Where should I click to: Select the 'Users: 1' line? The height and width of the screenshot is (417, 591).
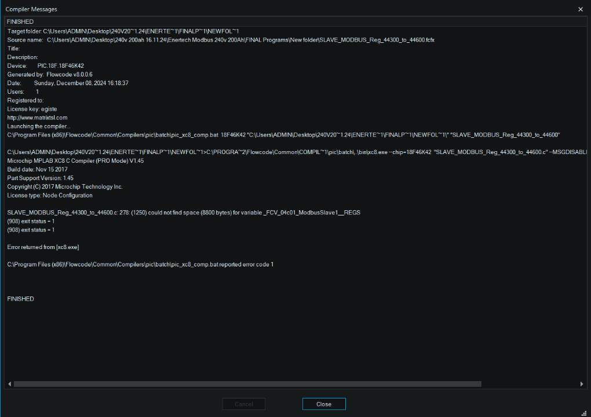point(23,92)
